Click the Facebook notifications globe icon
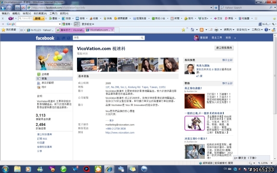This screenshot has height=173, width=277. pos(68,38)
